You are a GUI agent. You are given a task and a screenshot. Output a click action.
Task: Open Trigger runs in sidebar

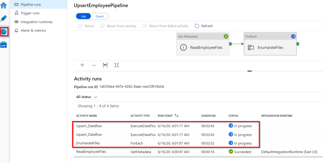pos(30,13)
